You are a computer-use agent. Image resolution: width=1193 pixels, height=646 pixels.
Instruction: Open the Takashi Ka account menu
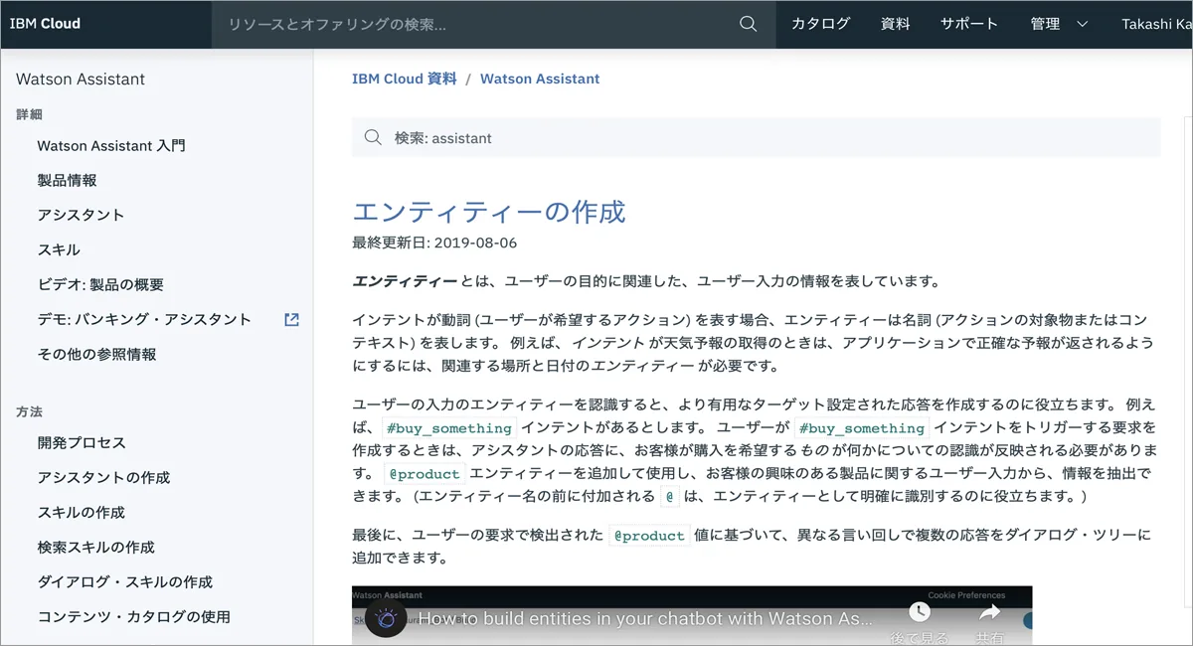pos(1157,24)
